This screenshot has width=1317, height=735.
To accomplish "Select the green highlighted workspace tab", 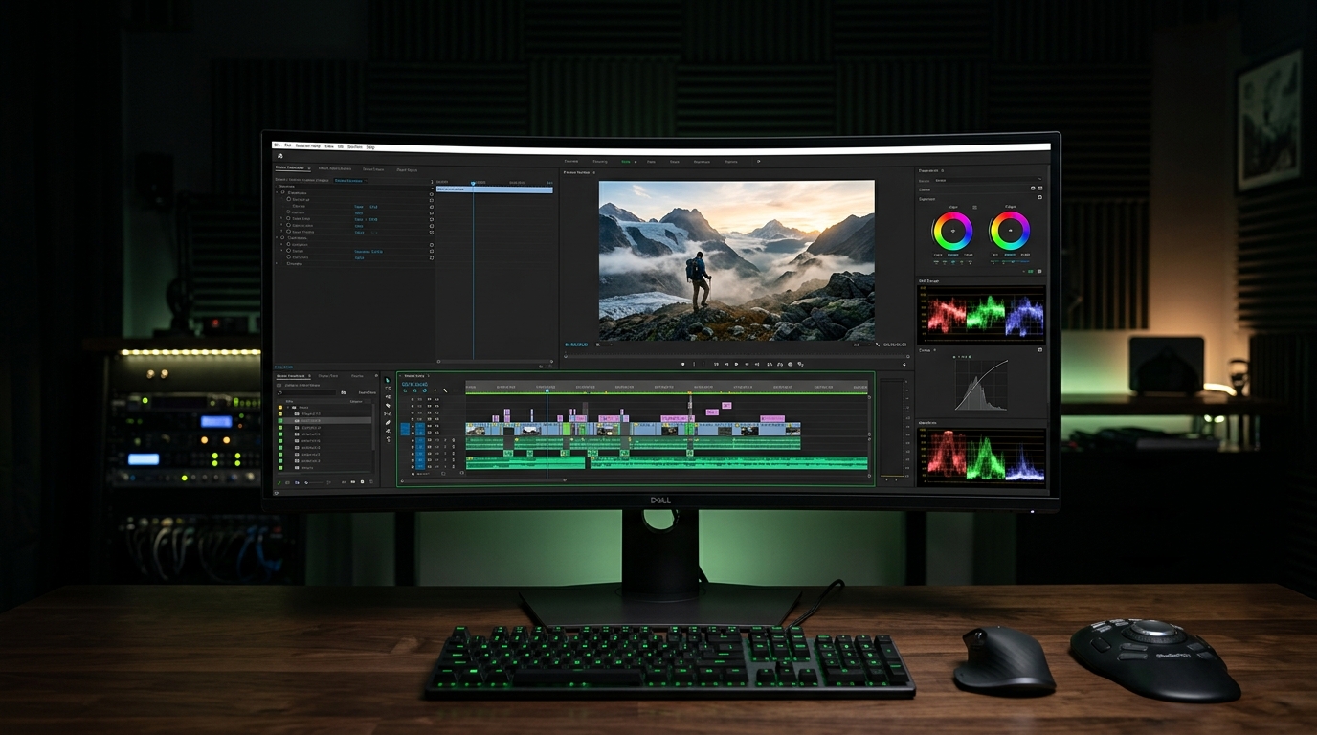I will click(626, 162).
